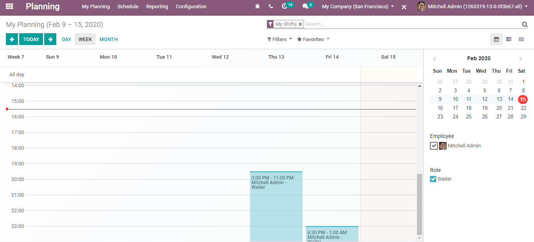Open Reporting menu

tap(157, 7)
